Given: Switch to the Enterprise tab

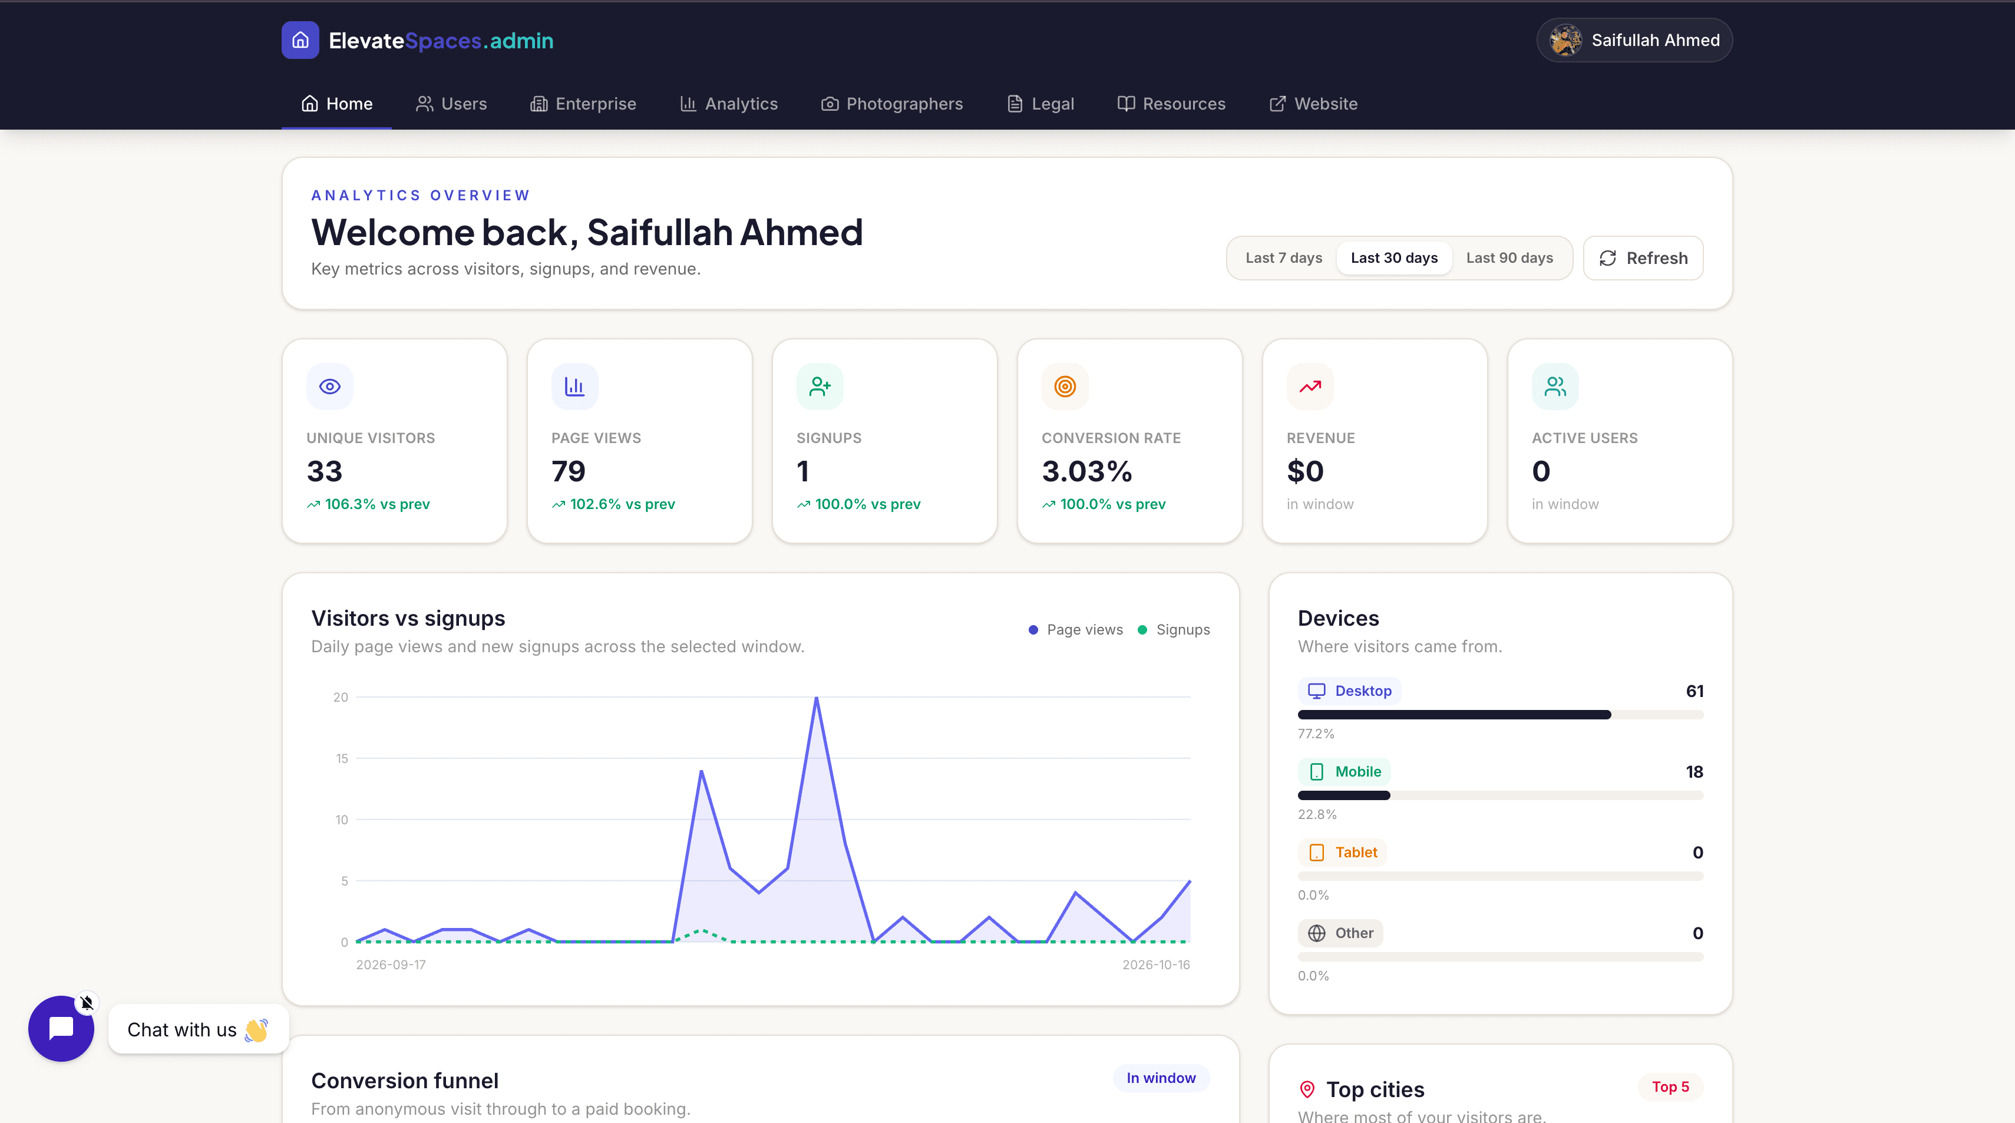Looking at the screenshot, I should (x=583, y=104).
